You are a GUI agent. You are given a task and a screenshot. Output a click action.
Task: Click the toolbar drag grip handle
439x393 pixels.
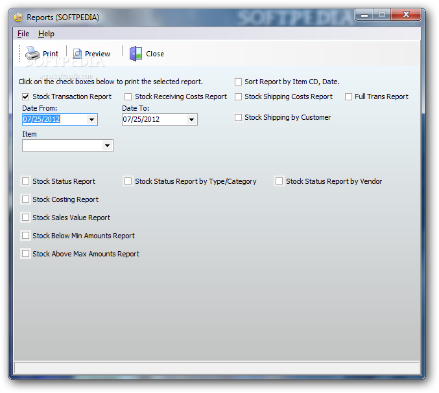pyautogui.click(x=19, y=54)
